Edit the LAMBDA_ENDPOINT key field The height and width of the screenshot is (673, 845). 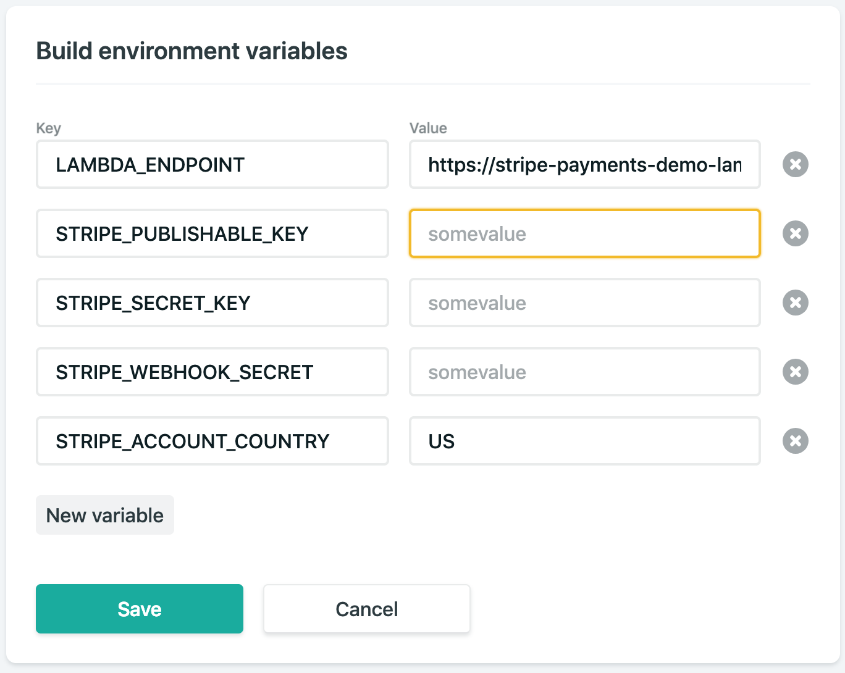(x=212, y=164)
